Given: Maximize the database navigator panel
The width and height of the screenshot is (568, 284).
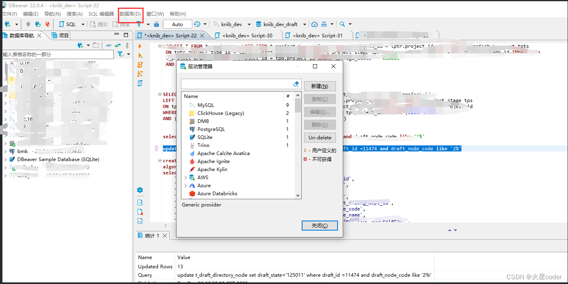Looking at the screenshot, I should point(126,35).
